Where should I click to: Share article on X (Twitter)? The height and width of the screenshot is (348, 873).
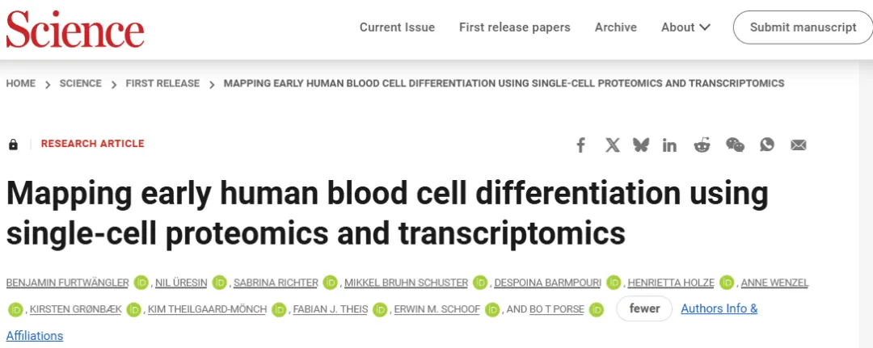[613, 145]
